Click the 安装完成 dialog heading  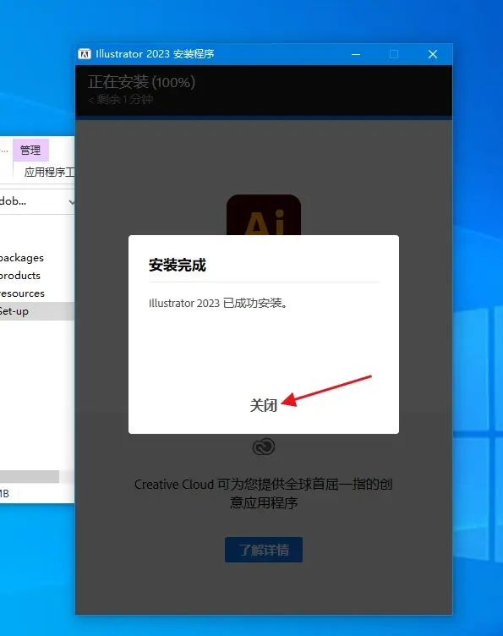178,265
